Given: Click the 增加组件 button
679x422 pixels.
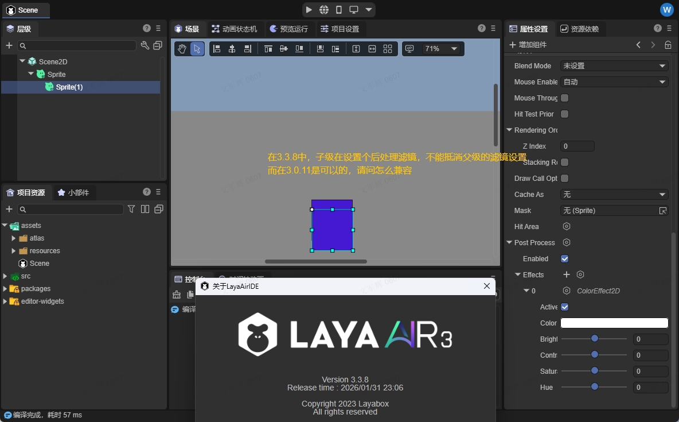Looking at the screenshot, I should [x=528, y=45].
